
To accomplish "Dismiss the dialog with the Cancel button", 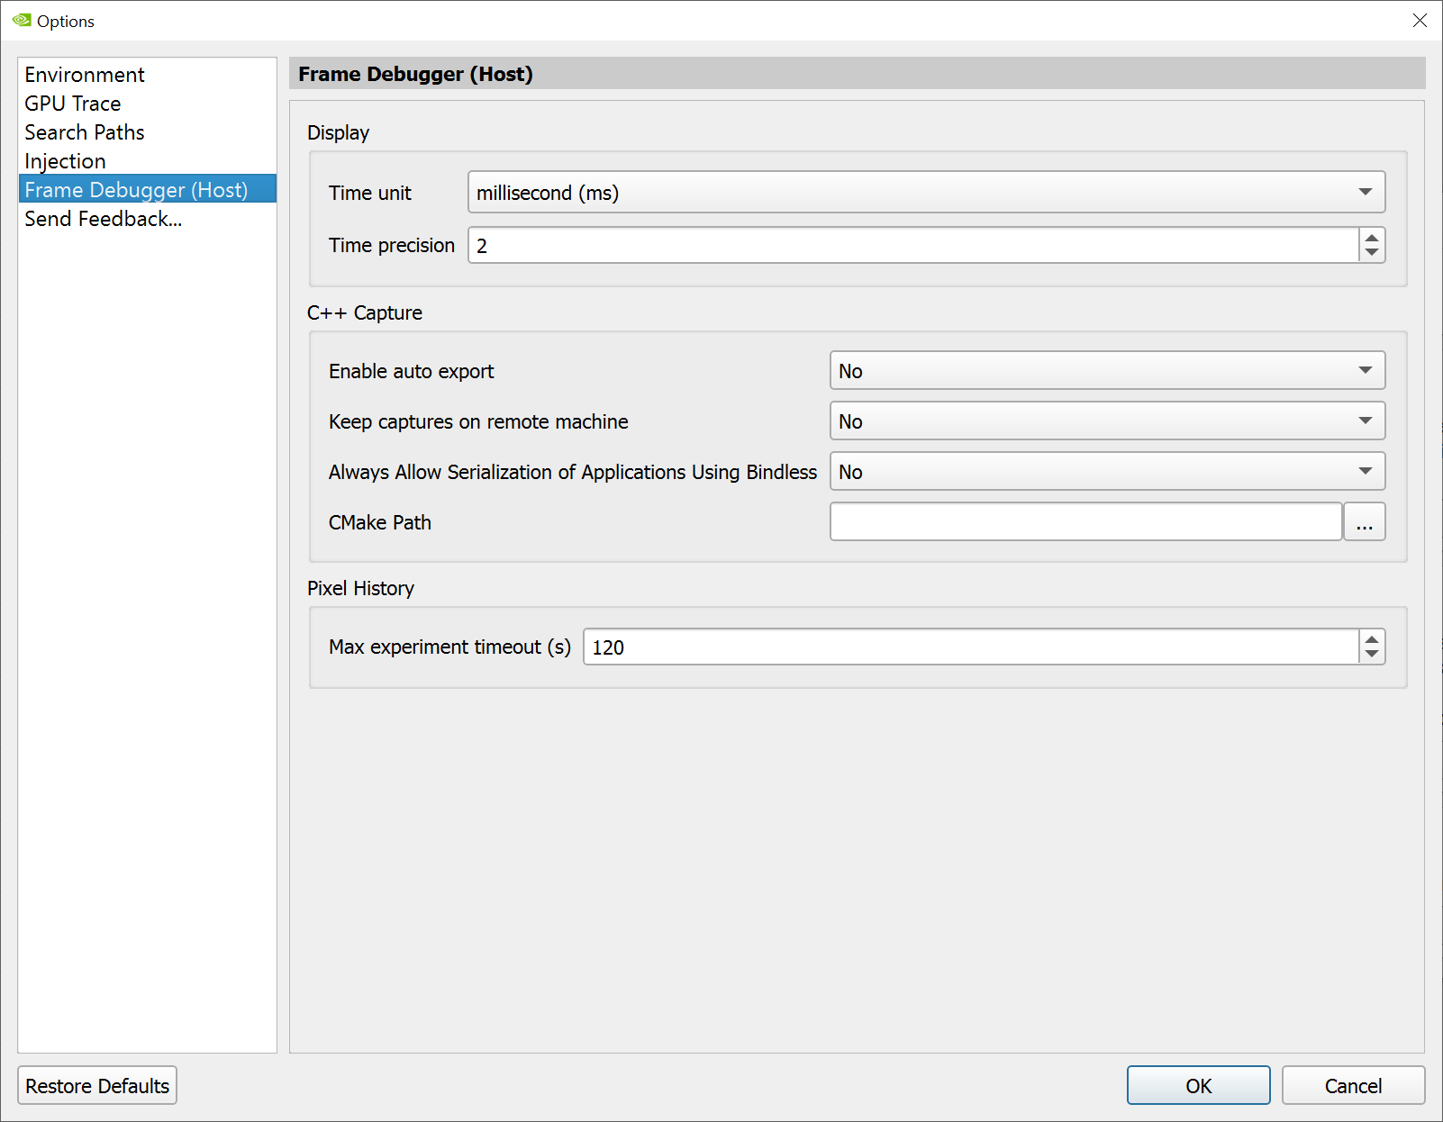I will pos(1353,1085).
